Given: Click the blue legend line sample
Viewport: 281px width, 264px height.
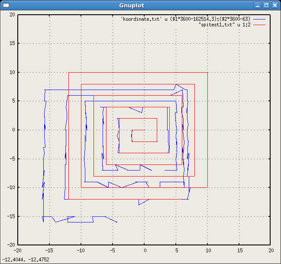Looking at the screenshot, I should tap(259, 19).
